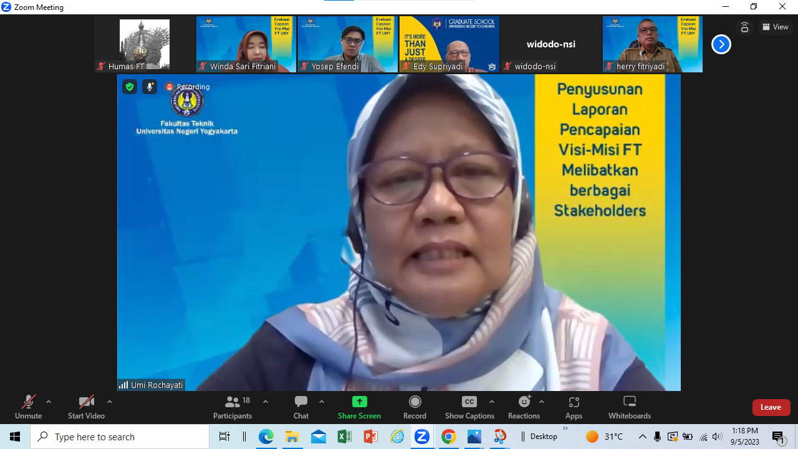Click the Leave button
The width and height of the screenshot is (798, 449).
771,407
